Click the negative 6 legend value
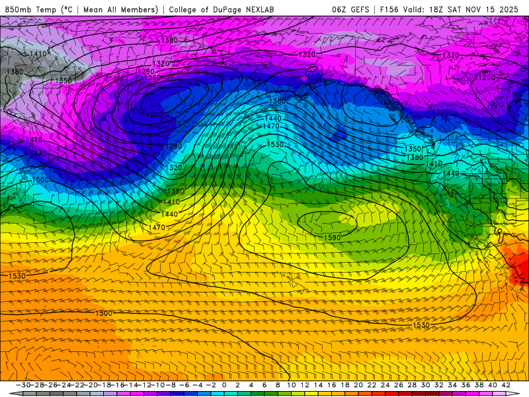Image resolution: width=529 pixels, height=397 pixels. [184, 385]
